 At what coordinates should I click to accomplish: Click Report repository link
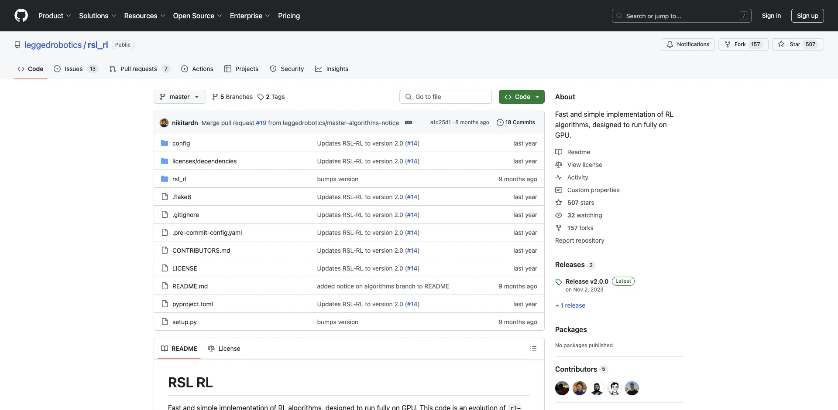pos(580,241)
